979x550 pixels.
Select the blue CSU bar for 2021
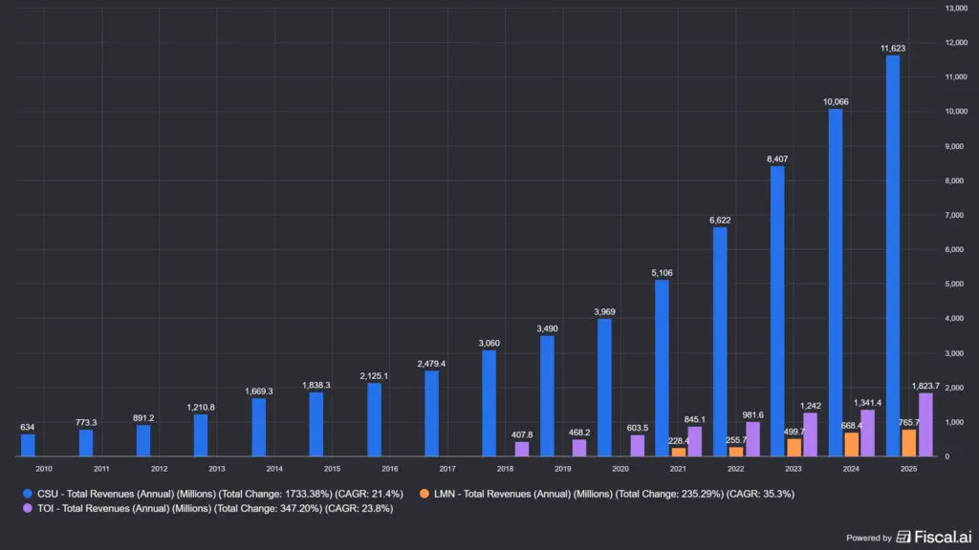coord(662,368)
